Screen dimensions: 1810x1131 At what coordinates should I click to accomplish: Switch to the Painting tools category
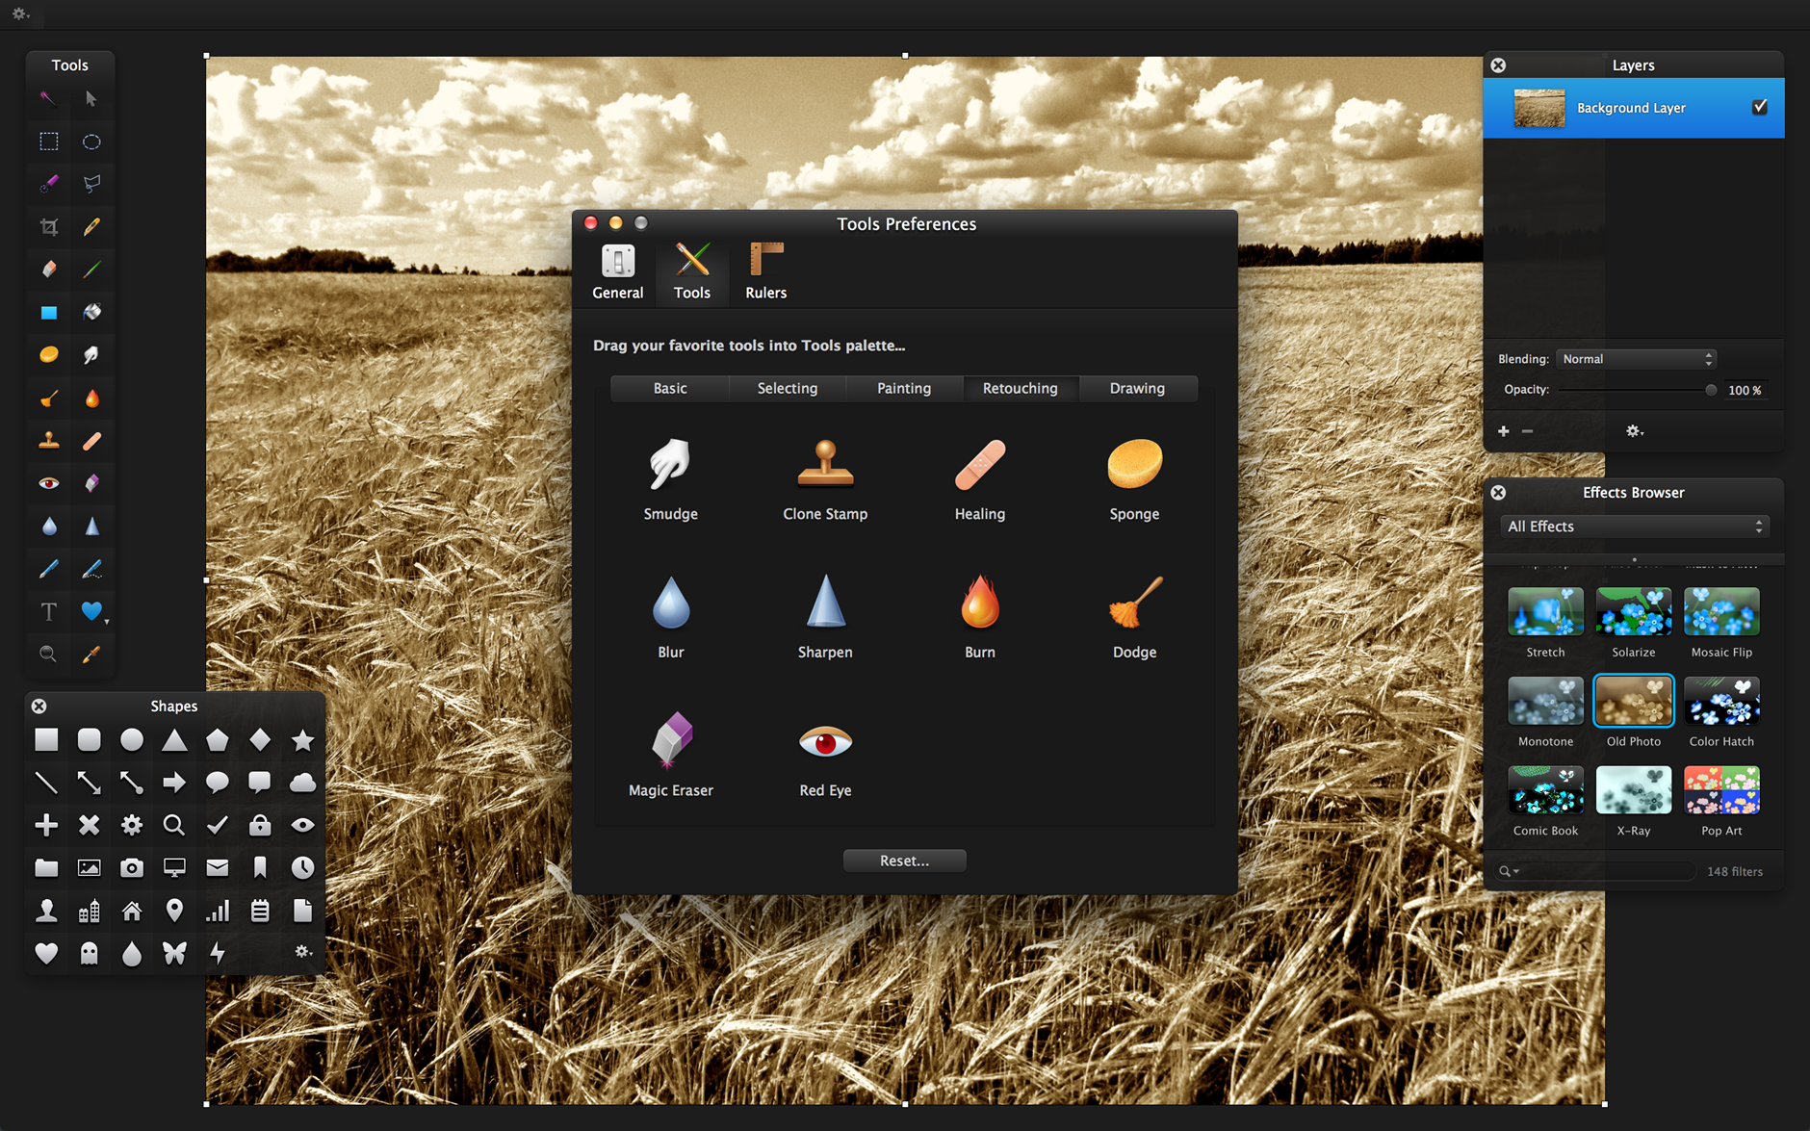904,388
